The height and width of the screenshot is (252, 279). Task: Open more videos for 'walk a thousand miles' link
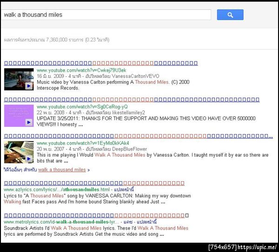(x=46, y=170)
